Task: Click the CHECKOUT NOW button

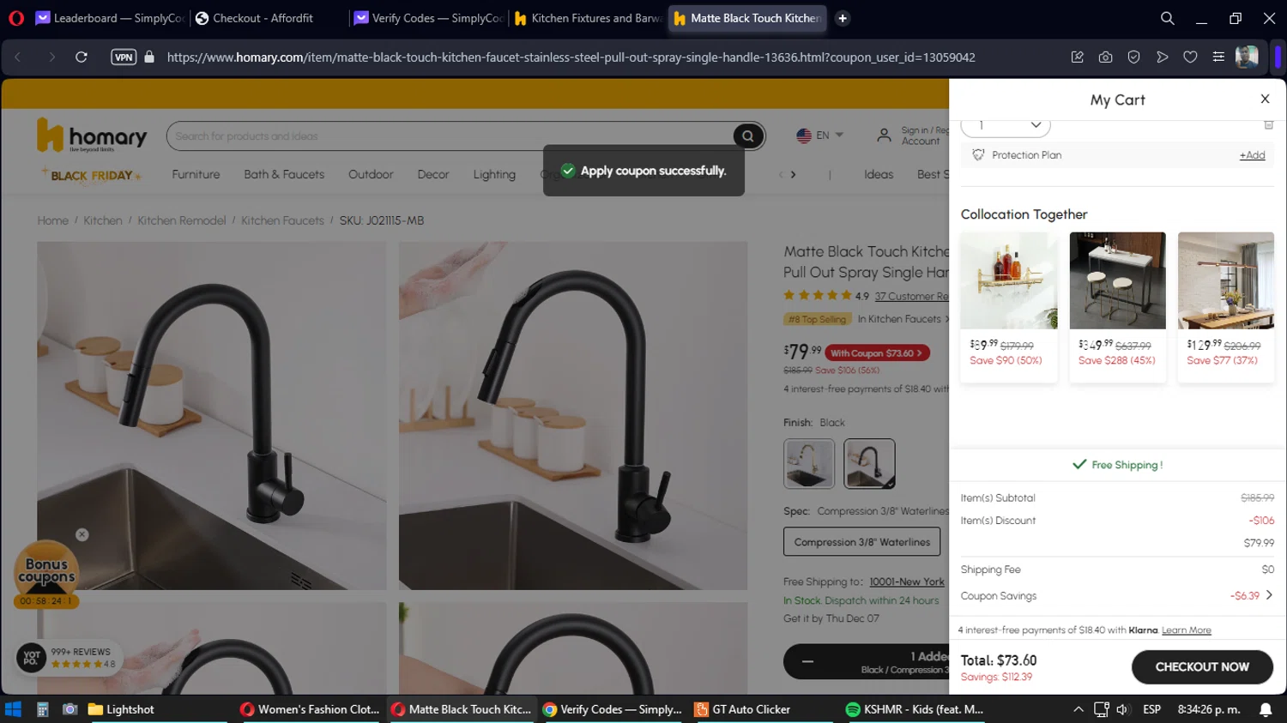Action: [x=1202, y=667]
